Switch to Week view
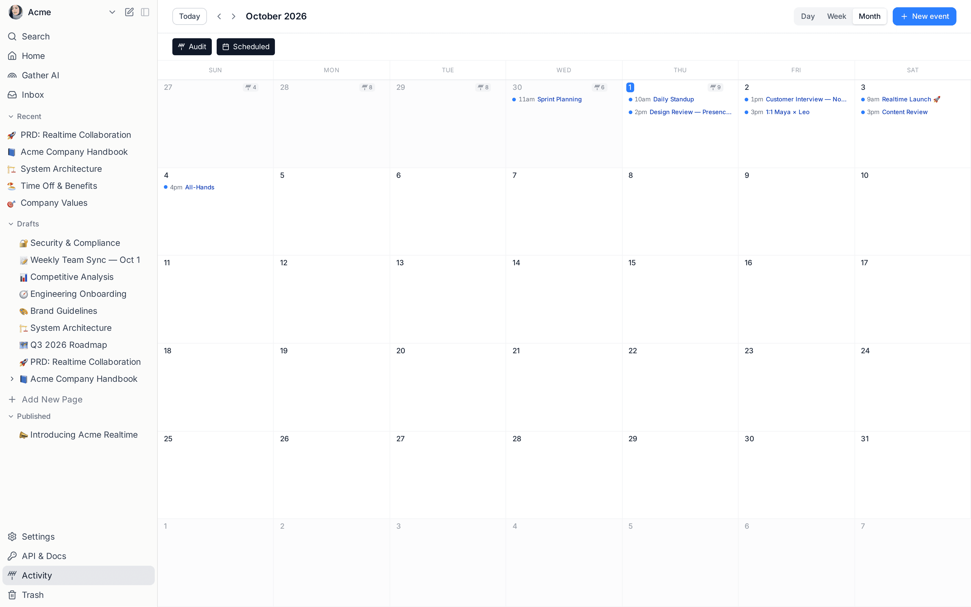The image size is (971, 607). [x=836, y=16]
